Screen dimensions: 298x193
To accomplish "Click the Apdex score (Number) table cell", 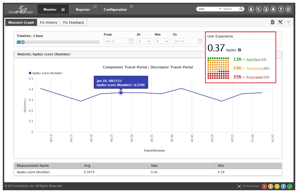I will point(33,172).
